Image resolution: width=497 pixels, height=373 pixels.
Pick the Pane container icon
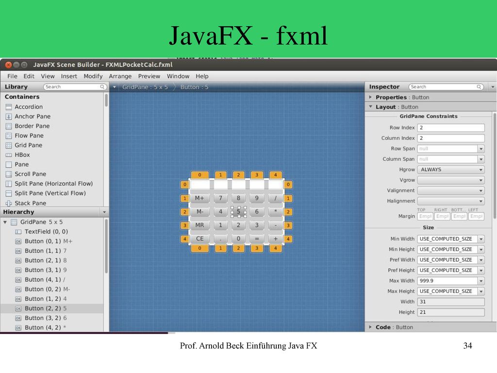[x=9, y=165]
